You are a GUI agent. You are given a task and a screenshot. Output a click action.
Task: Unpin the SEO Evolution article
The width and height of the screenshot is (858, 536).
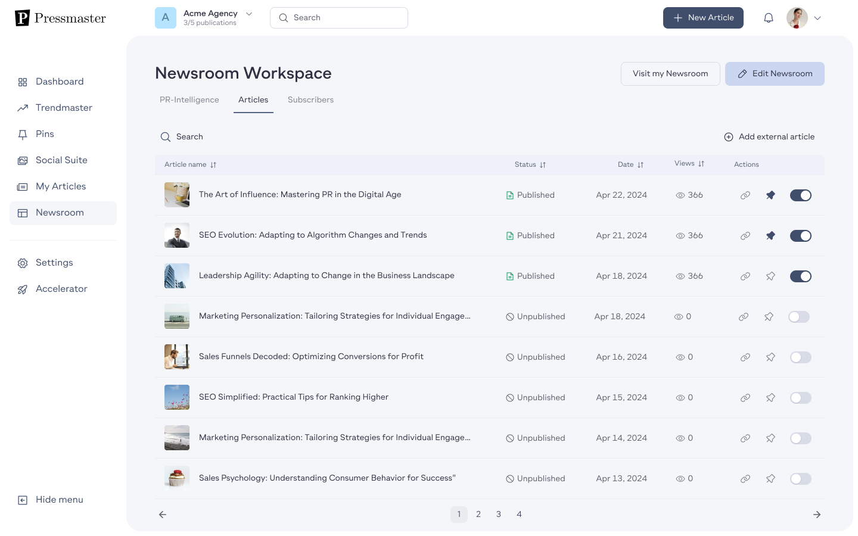click(770, 236)
